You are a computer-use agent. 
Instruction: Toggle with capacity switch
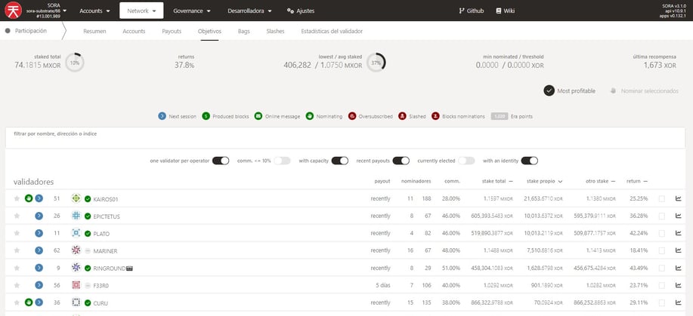coord(340,161)
